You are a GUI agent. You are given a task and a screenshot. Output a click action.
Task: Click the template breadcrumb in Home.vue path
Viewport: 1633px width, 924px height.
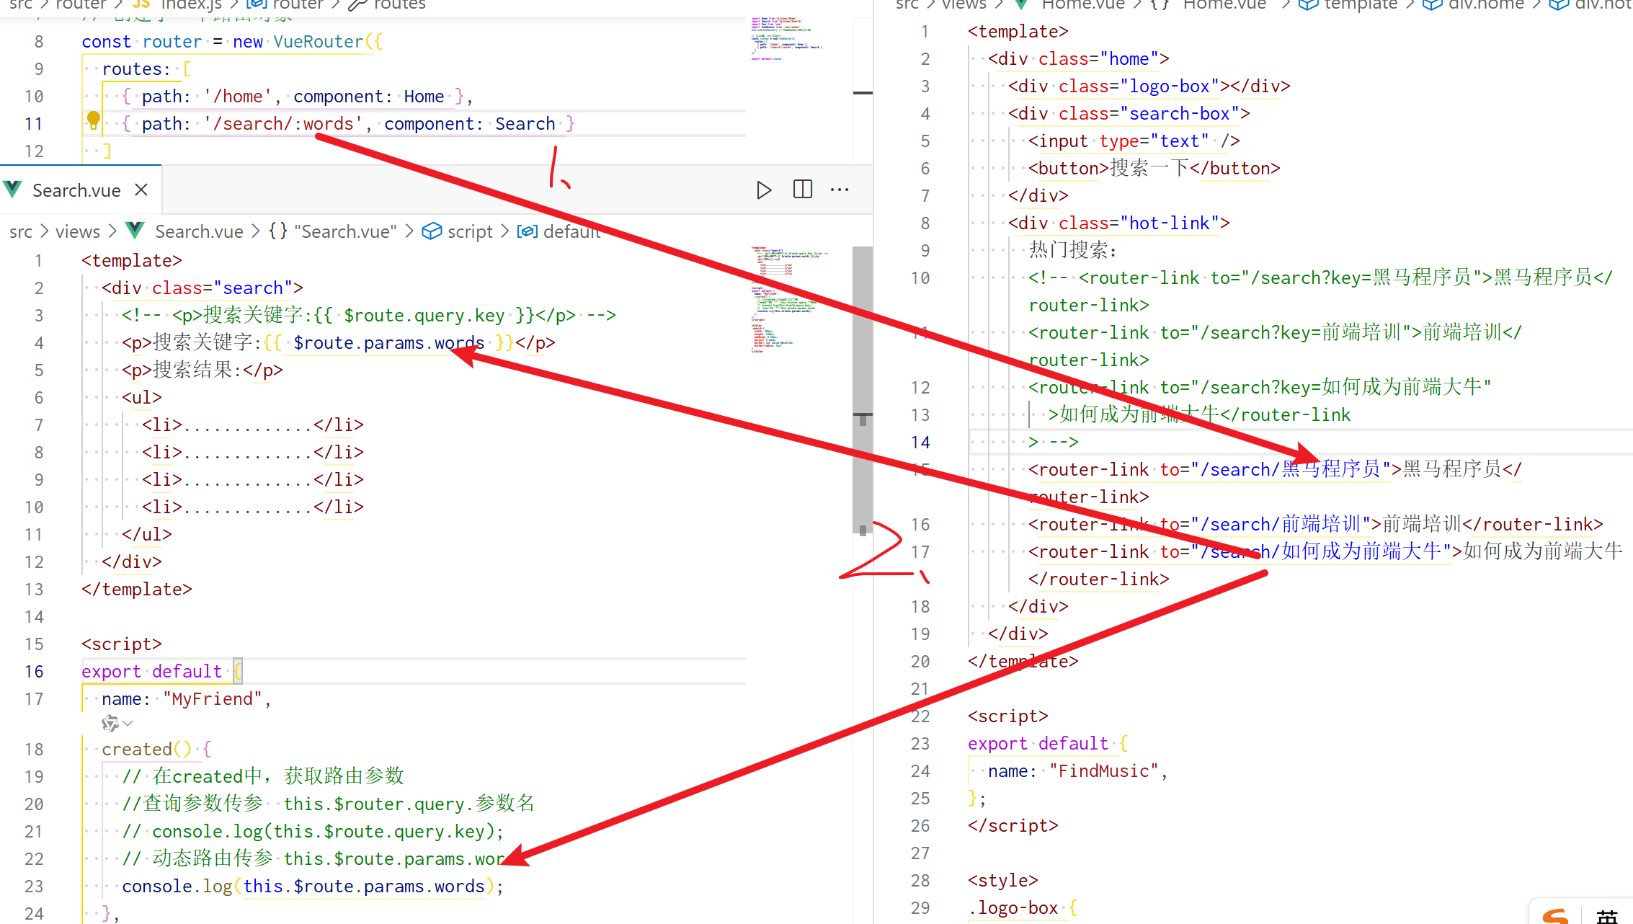[1361, 4]
